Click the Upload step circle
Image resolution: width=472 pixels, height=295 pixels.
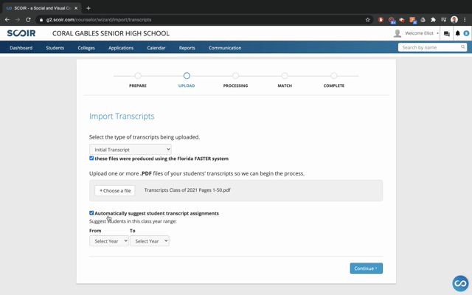click(187, 75)
